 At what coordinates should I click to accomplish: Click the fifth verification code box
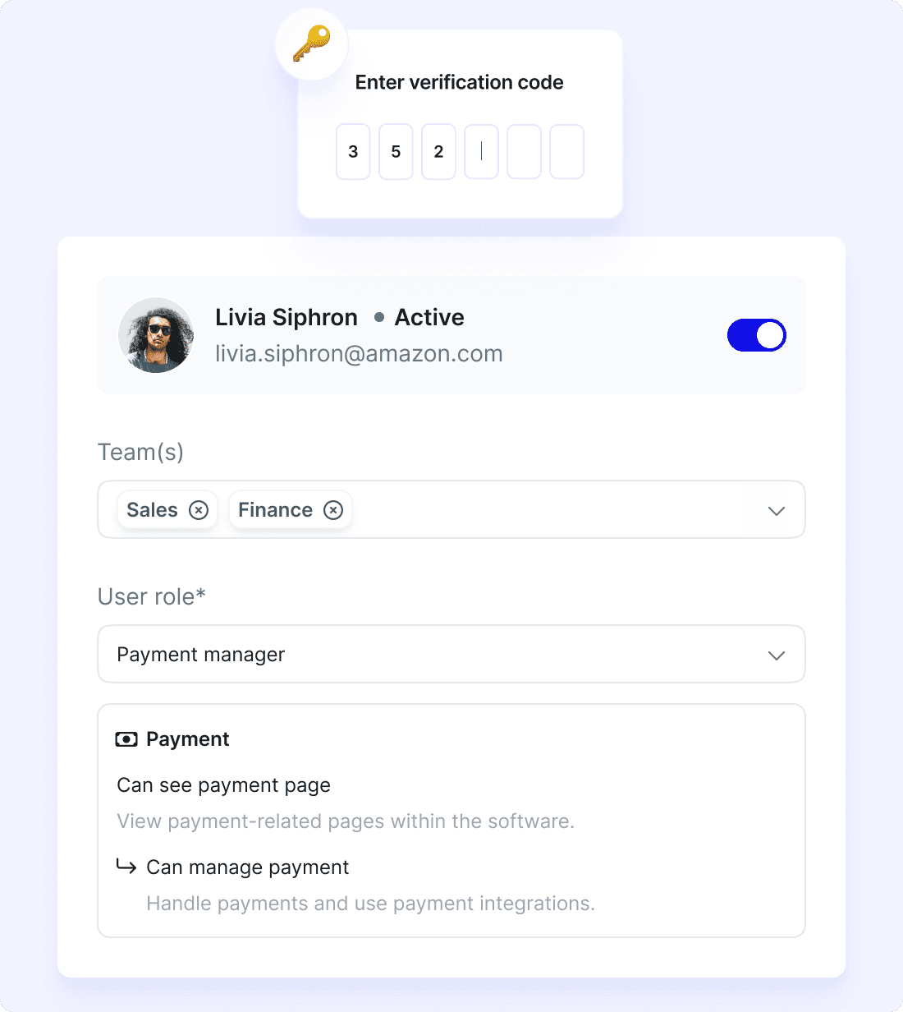click(524, 152)
